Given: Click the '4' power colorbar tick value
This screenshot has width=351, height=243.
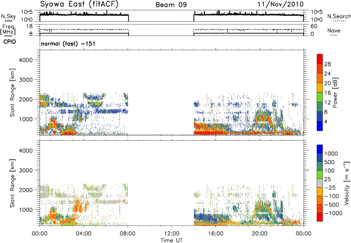Looking at the screenshot, I should point(326,122).
